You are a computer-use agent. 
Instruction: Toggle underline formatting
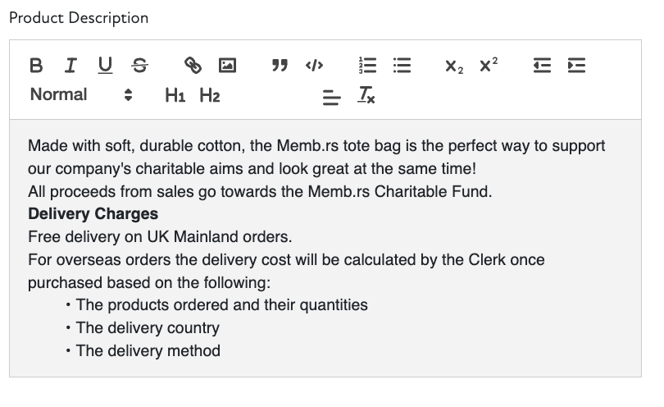105,66
